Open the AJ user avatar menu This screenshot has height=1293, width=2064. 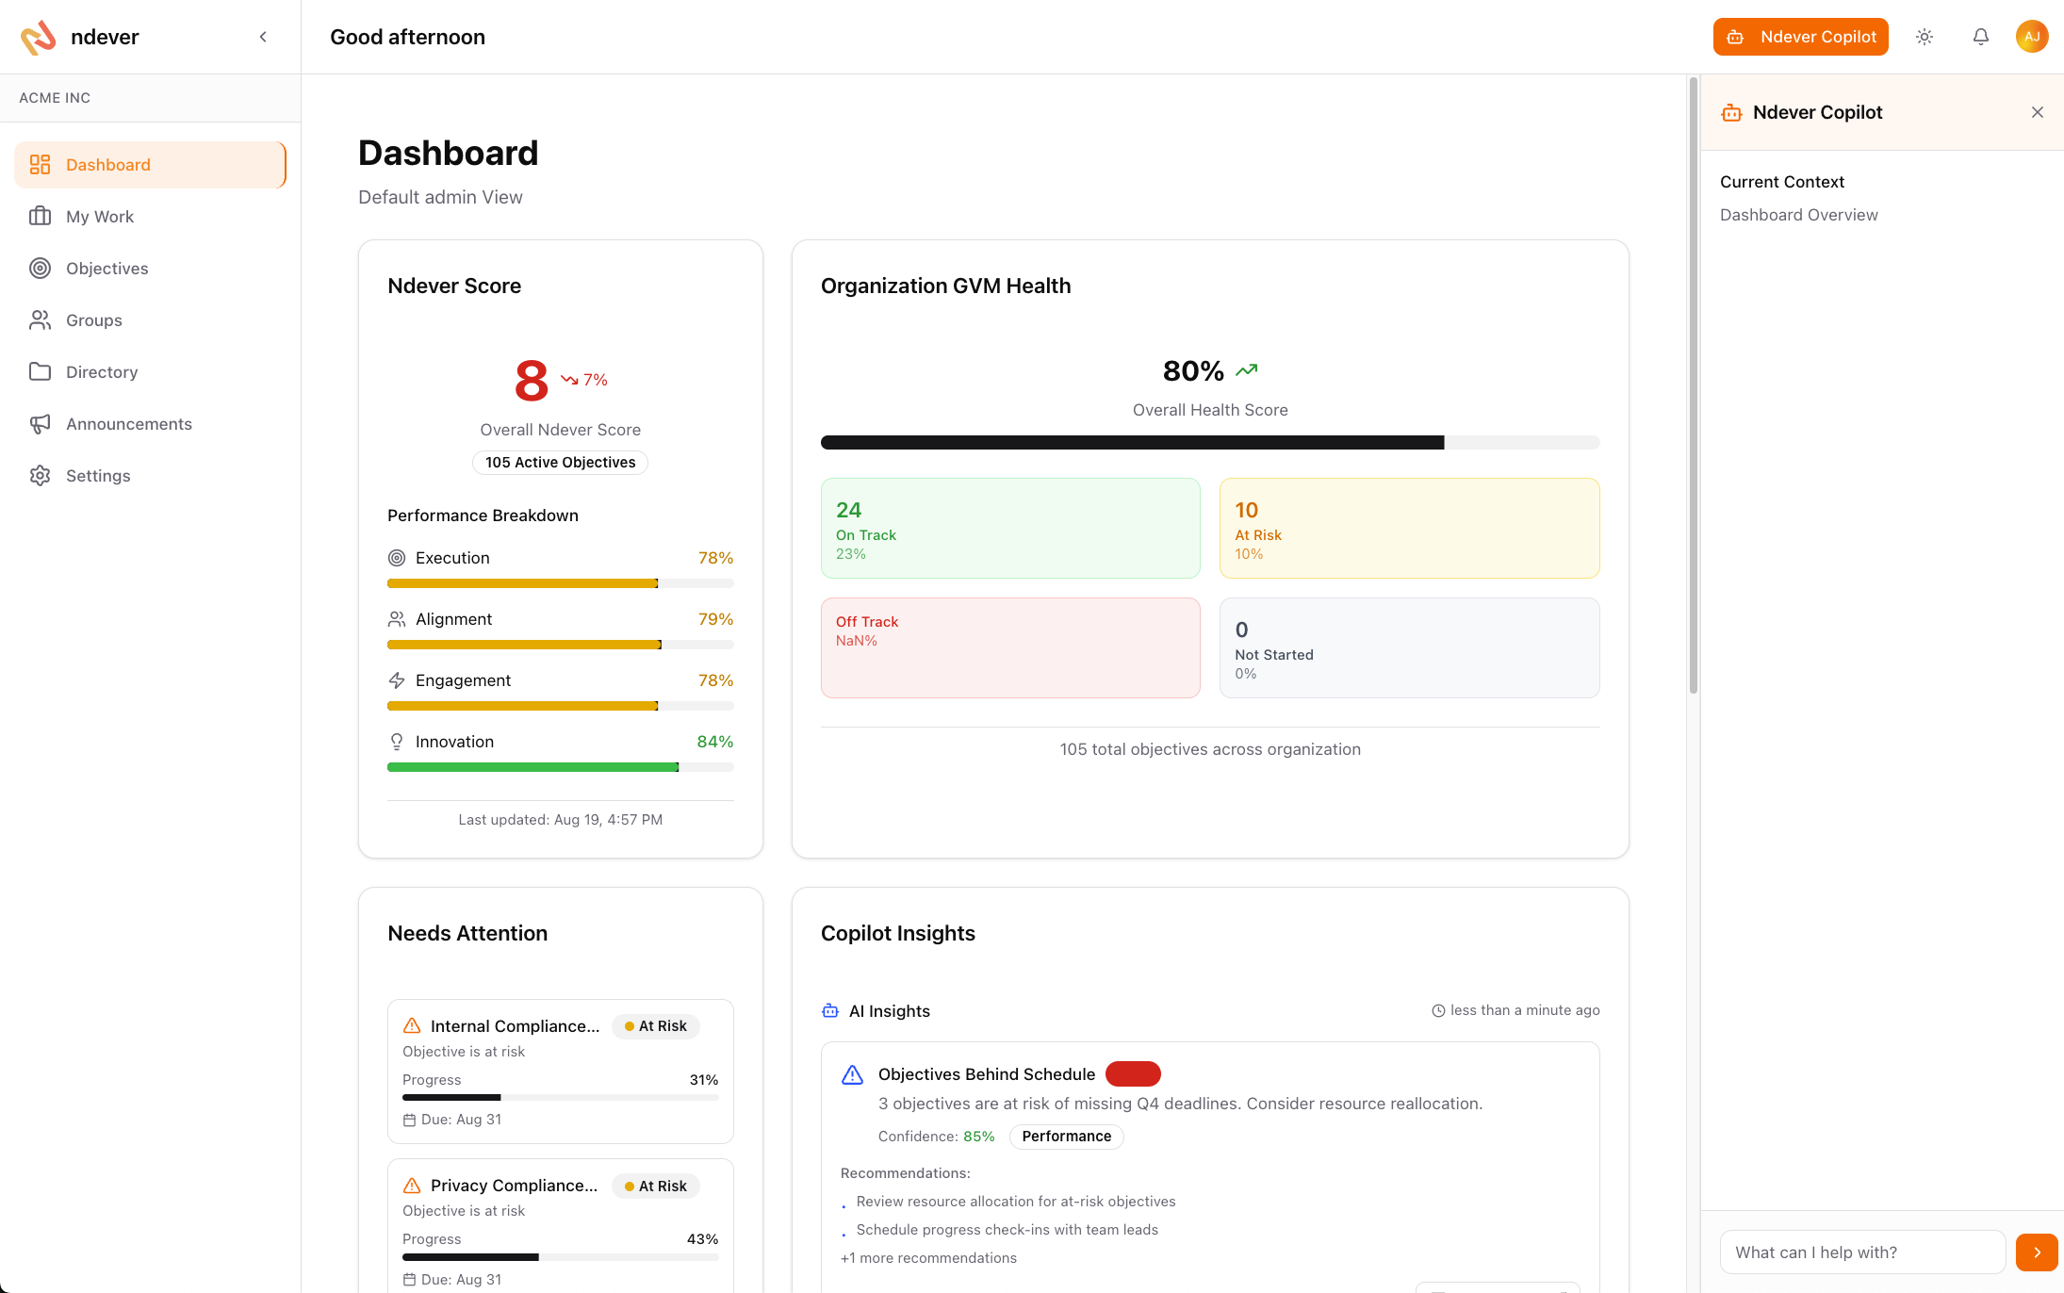2032,37
